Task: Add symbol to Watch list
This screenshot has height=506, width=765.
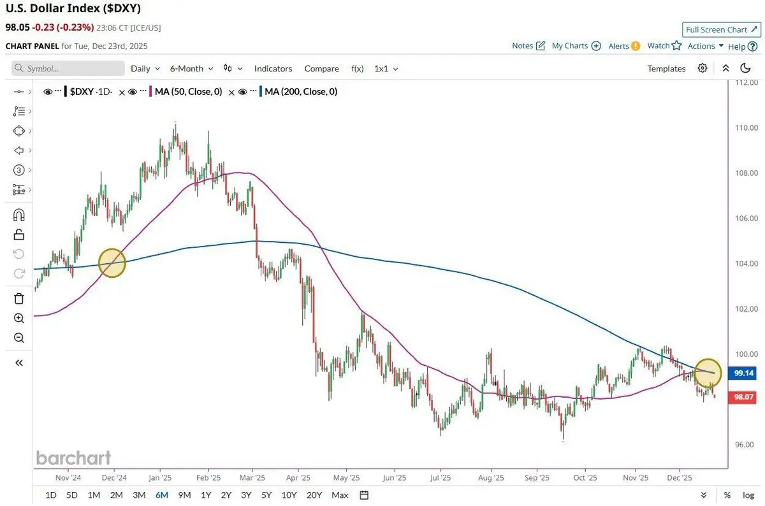Action: (x=664, y=46)
